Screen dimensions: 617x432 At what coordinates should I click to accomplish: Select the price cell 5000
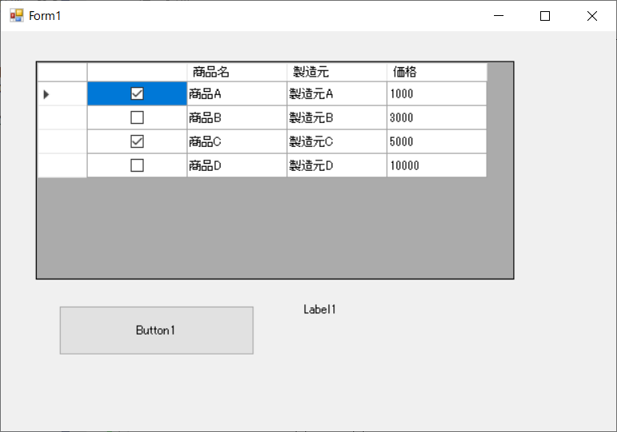[x=437, y=141]
